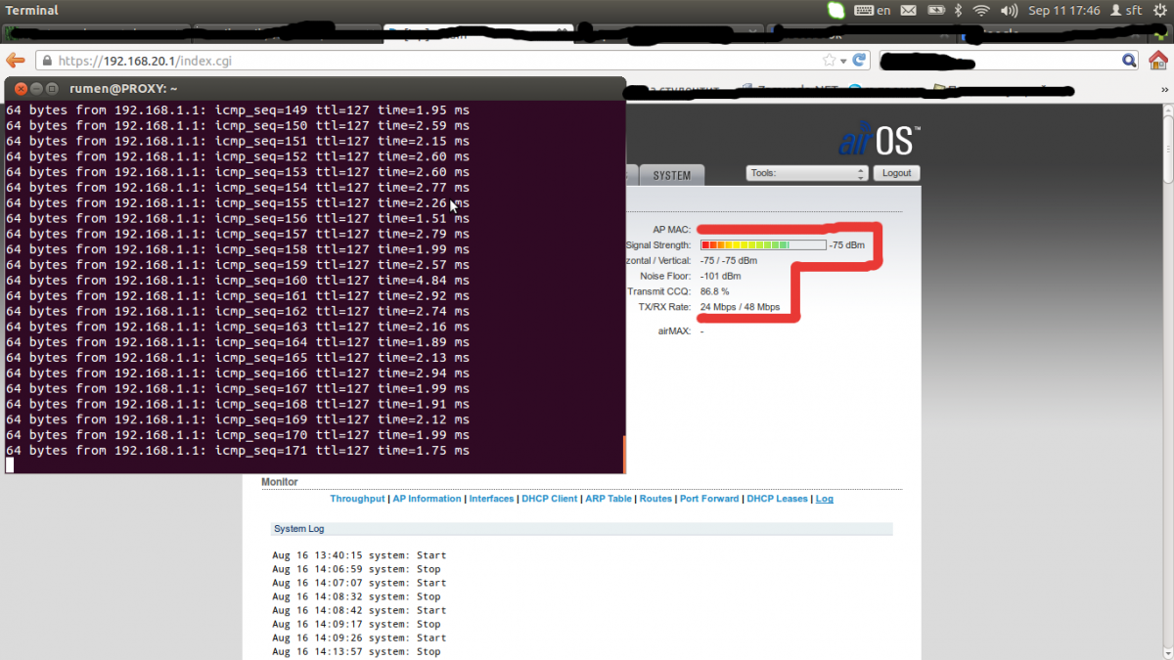Open the system power cog menu
1174x660 pixels.
(1160, 11)
